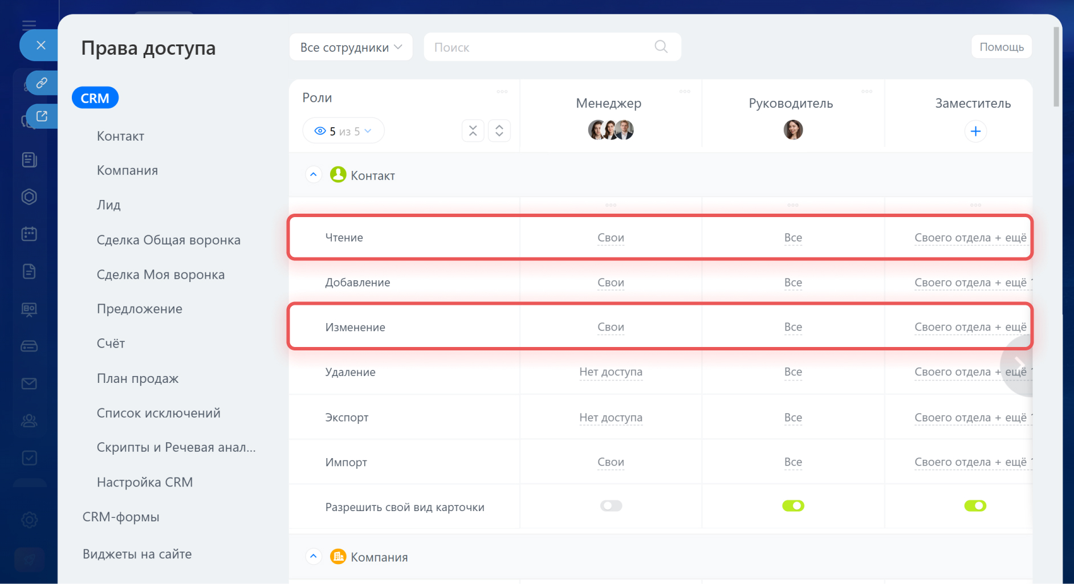
Task: Open the calendar icon in left sidebar
Action: (x=29, y=234)
